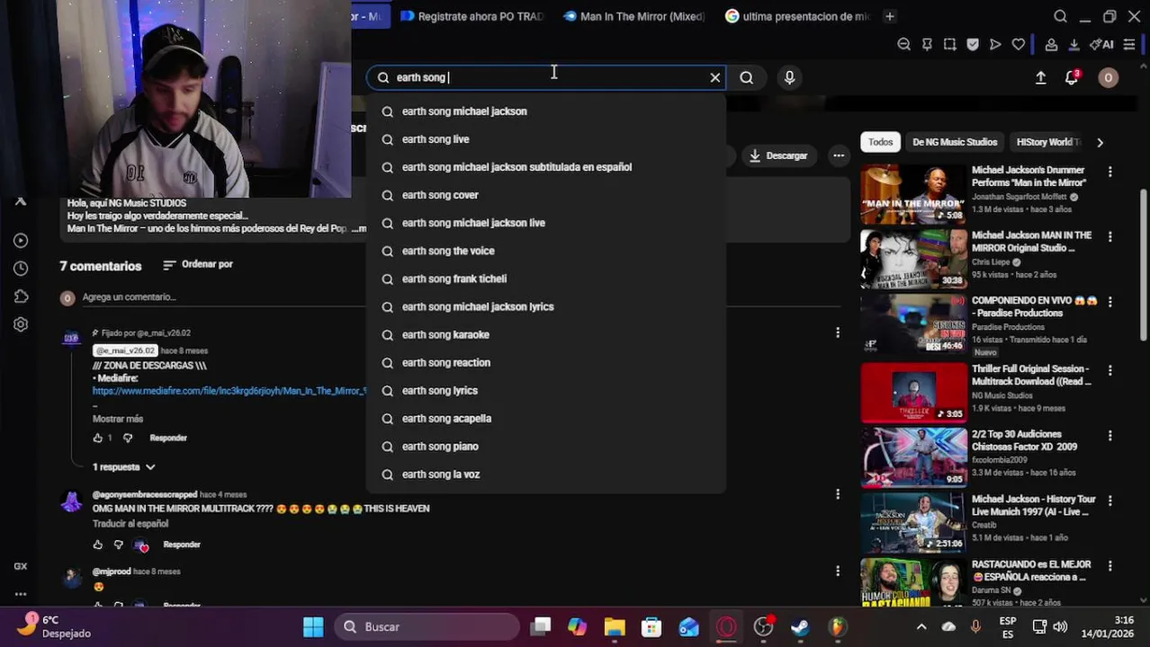The height and width of the screenshot is (647, 1150).
Task: Pick suggestion 'earth song reaction'
Action: pos(545,362)
